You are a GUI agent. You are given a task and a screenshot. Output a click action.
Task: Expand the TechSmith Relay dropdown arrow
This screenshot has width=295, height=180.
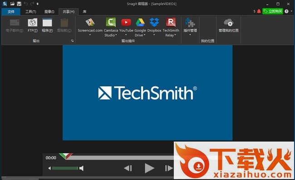[175, 35]
